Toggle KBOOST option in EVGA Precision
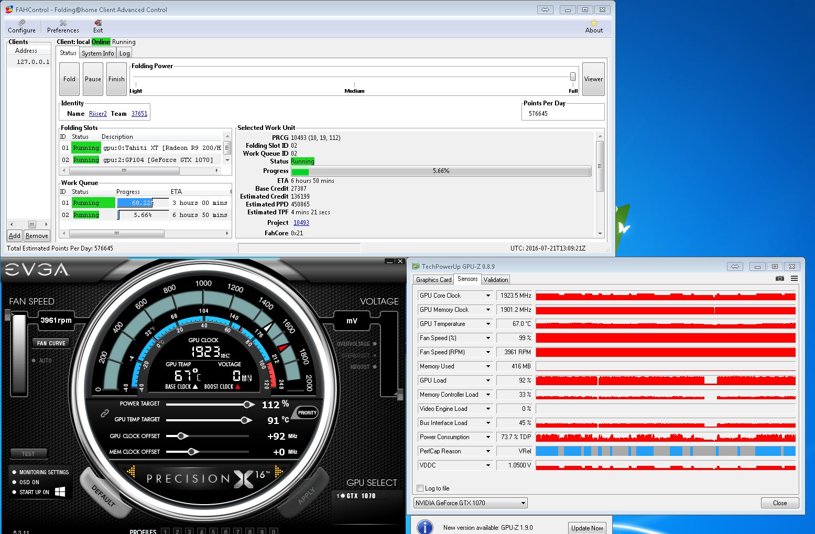This screenshot has width=815, height=534. 364,367
